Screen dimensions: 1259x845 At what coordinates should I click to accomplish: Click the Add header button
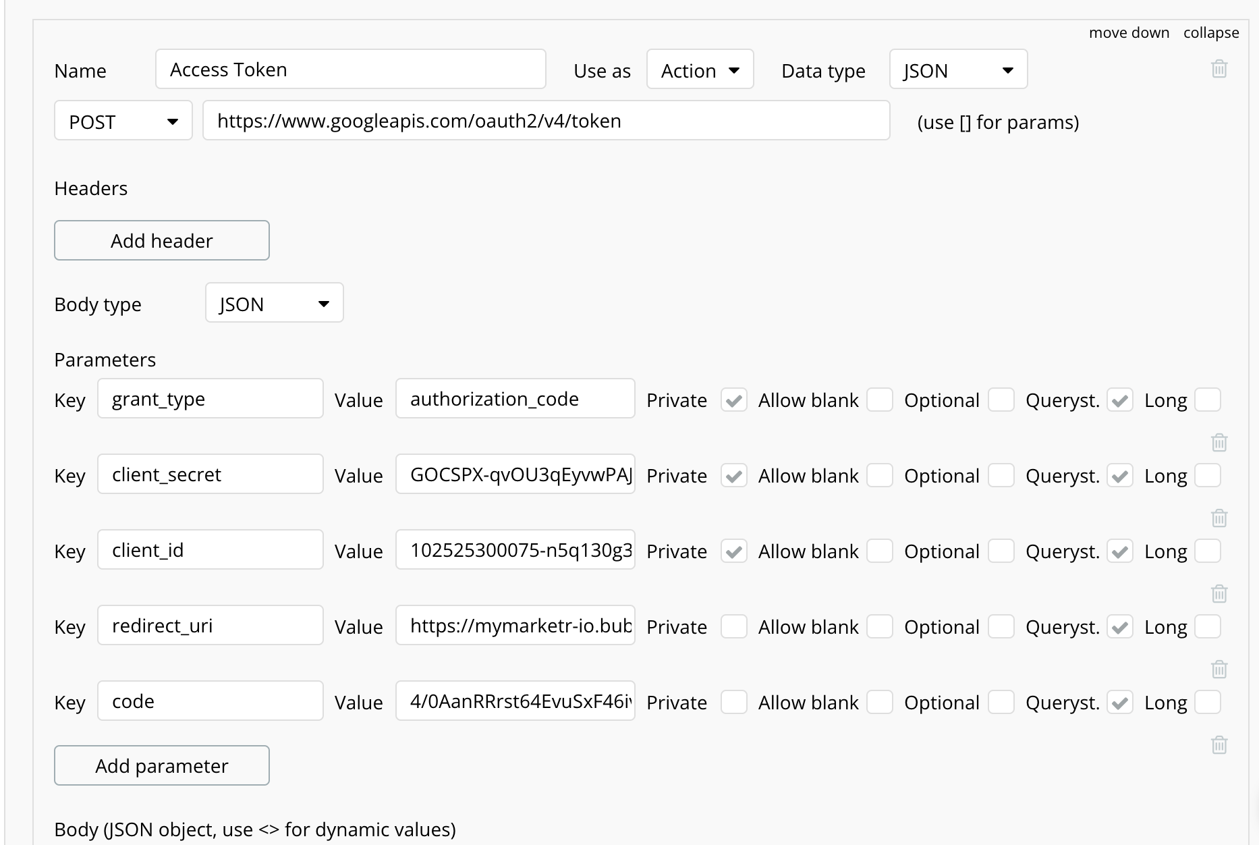(x=162, y=240)
